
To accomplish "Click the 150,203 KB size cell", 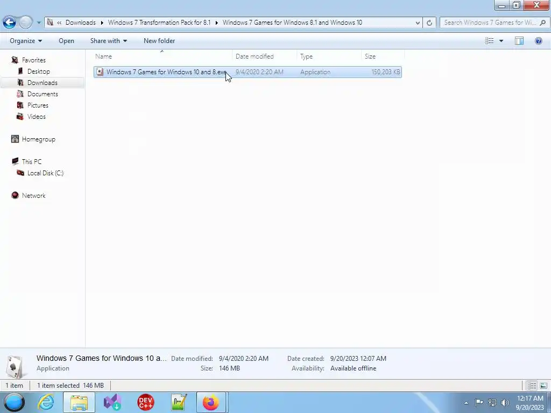I will click(386, 72).
